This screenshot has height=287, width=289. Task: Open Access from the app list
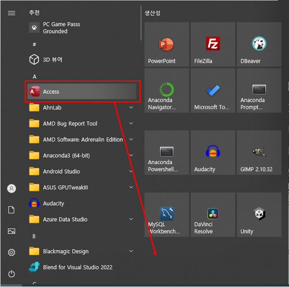coord(82,91)
